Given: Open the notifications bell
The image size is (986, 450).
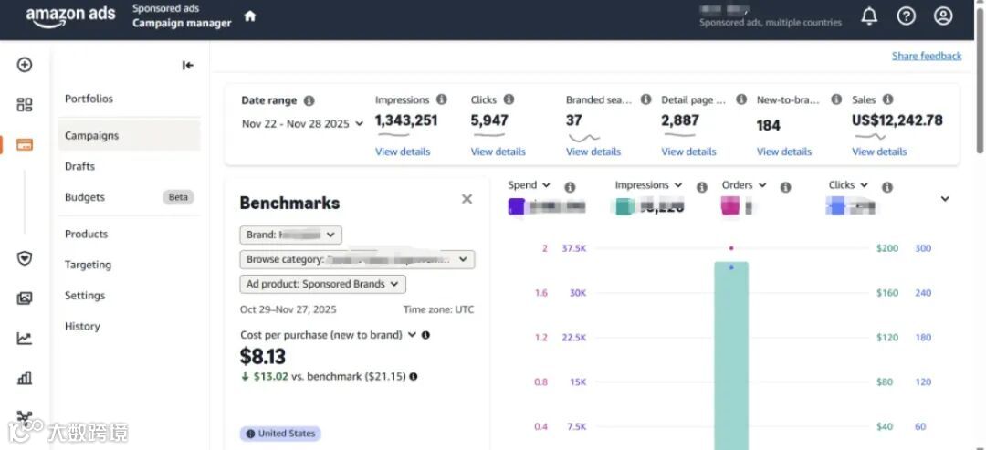Looking at the screenshot, I should click(869, 16).
